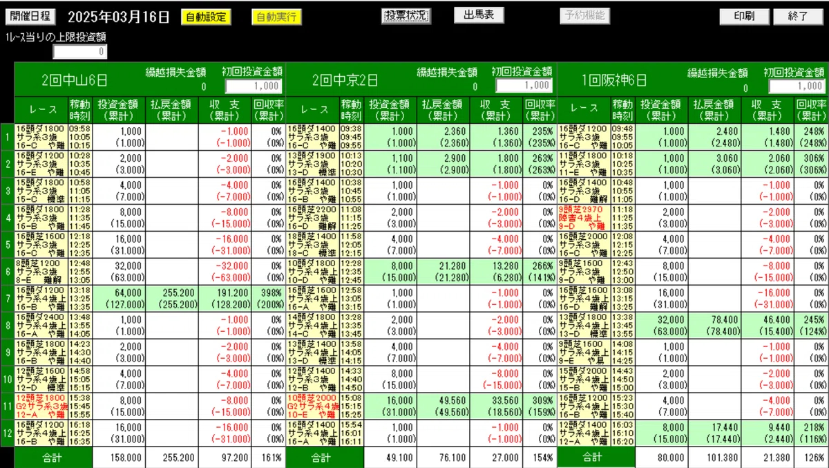
Task: Select 阪神 total payout 101,380
Action: click(715, 458)
